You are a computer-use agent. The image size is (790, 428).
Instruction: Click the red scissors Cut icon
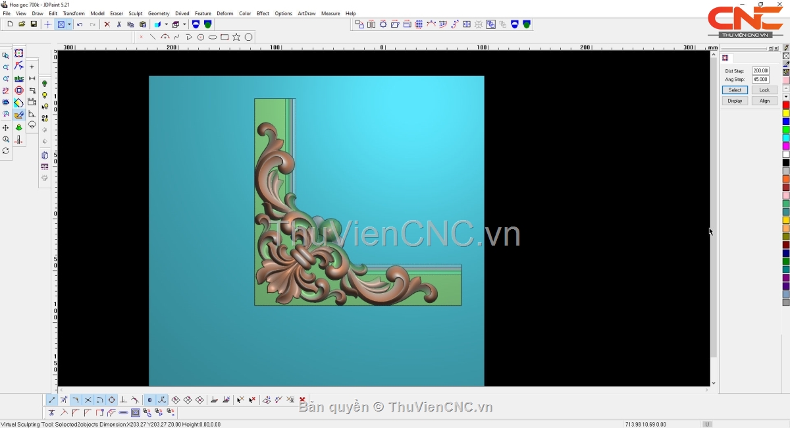point(118,24)
